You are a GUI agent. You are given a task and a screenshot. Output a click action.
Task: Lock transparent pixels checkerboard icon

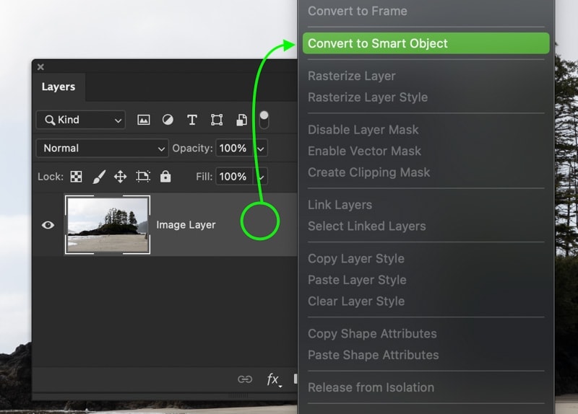point(77,177)
